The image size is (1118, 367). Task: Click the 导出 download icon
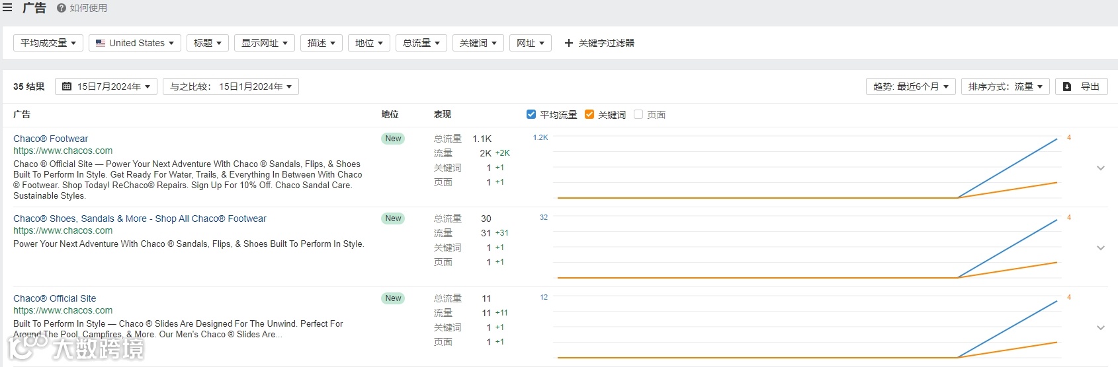click(1067, 86)
